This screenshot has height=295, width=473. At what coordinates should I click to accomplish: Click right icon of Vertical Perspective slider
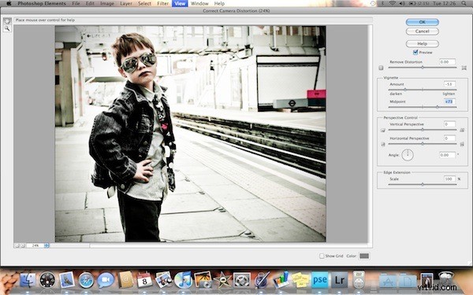[x=462, y=130]
